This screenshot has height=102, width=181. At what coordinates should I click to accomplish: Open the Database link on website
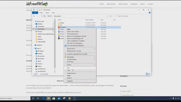point(134,4)
